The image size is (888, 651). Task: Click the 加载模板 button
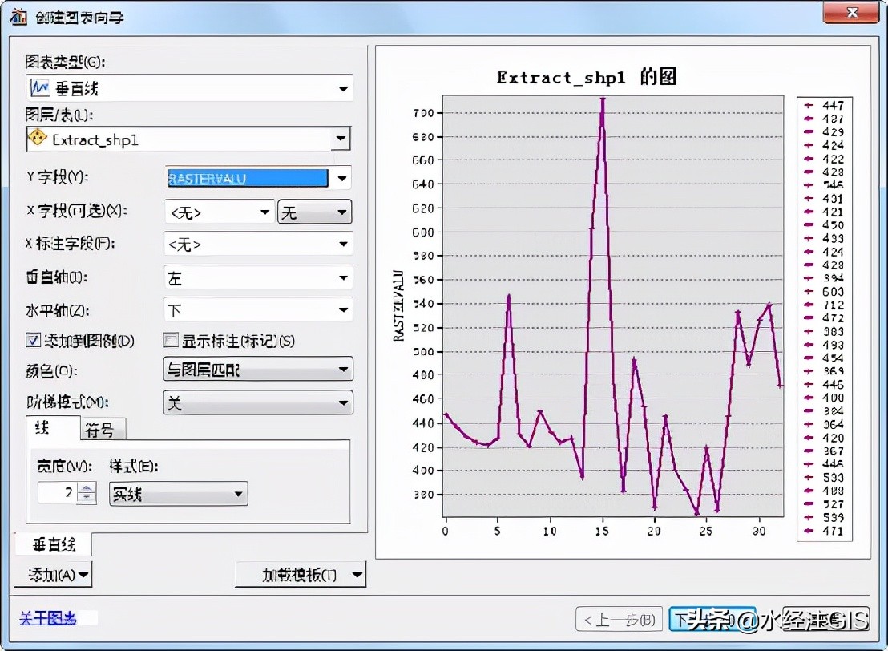coord(301,575)
